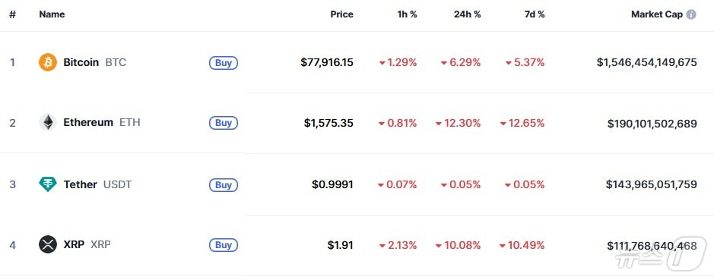Click Buy button for XRP
The height and width of the screenshot is (280, 714).
(x=224, y=245)
